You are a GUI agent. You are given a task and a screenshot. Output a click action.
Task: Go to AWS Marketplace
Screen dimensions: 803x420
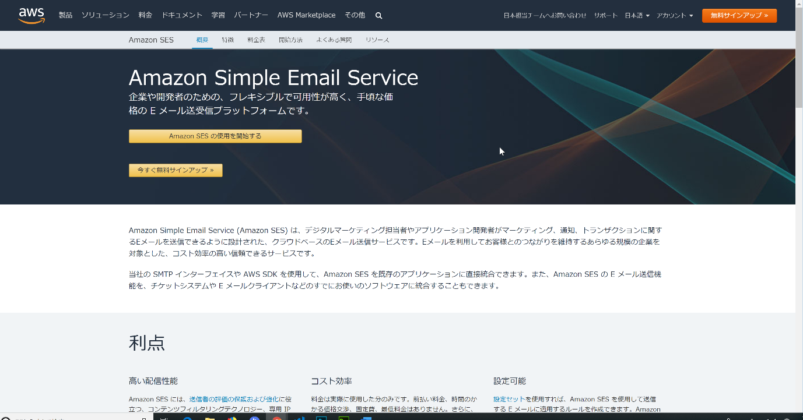(306, 15)
